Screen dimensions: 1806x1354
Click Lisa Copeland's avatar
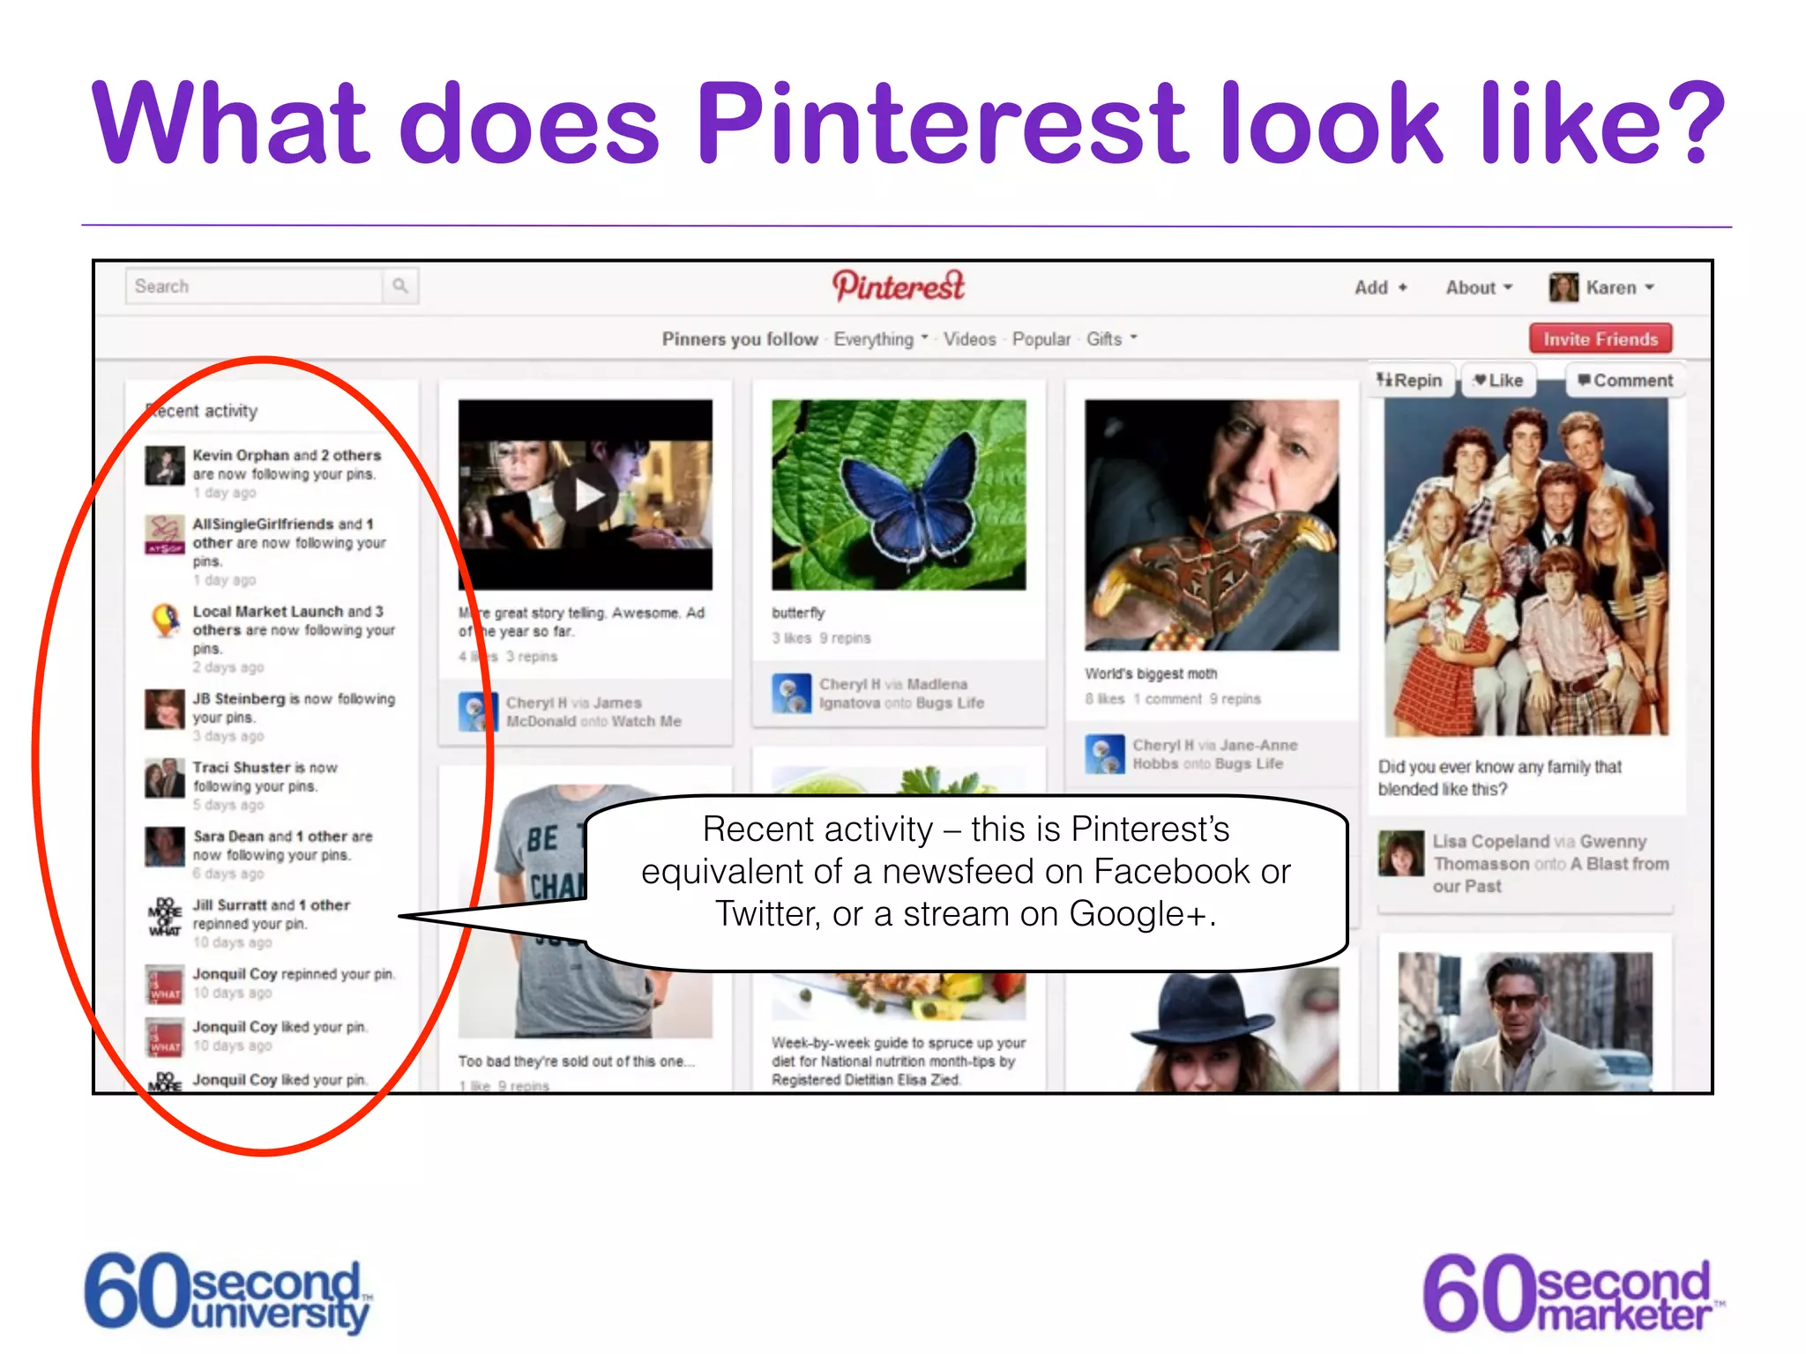pos(1401,853)
